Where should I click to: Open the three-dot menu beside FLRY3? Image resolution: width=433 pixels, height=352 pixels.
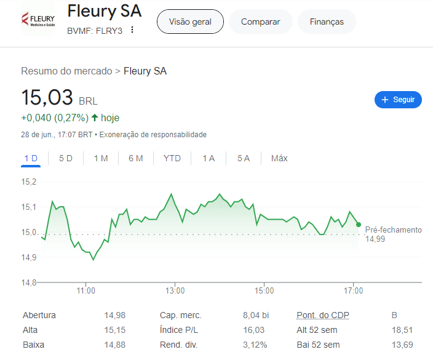(132, 30)
